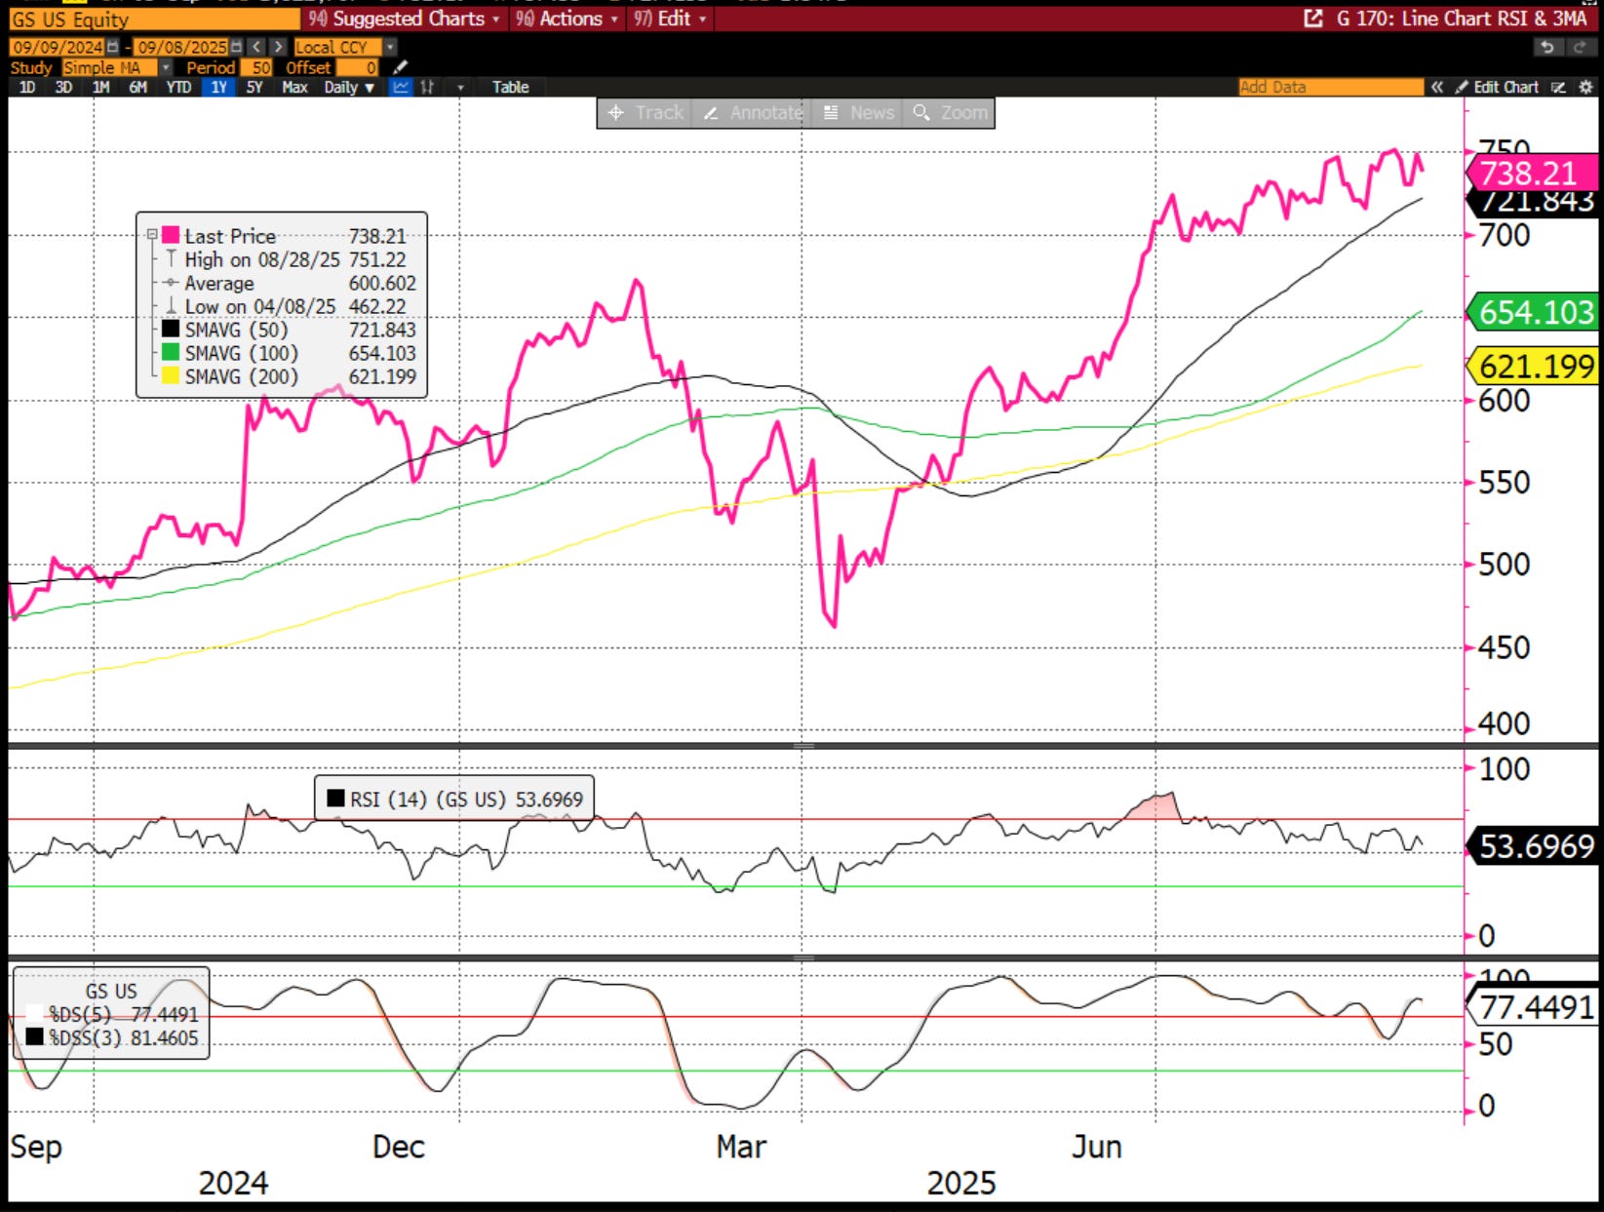Collapse panel with double-chevron icon

coord(1437,87)
